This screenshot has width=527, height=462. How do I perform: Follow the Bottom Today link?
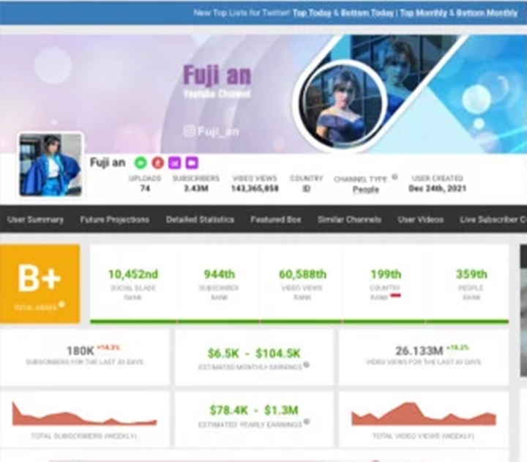click(367, 13)
